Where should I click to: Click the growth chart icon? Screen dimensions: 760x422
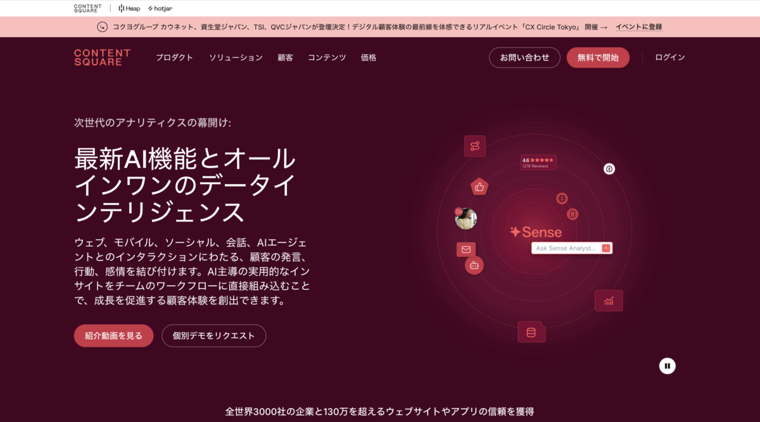609,301
